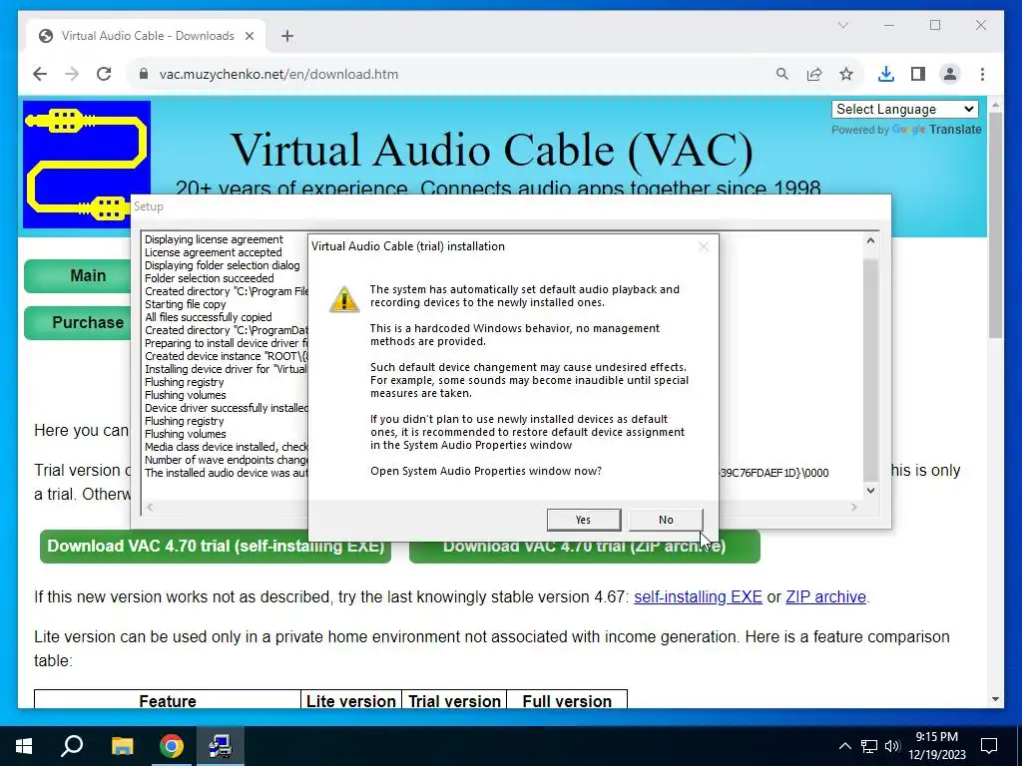Viewport: 1022px width, 766px height.
Task: Open the tab search chevron
Action: pos(842,25)
